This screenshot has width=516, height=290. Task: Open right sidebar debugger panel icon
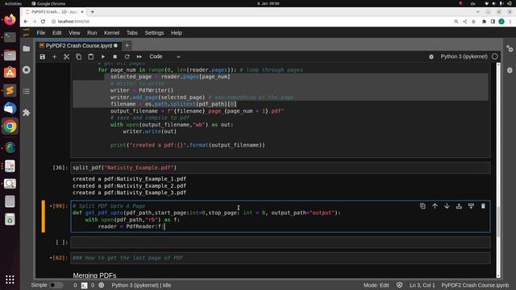coord(510,70)
